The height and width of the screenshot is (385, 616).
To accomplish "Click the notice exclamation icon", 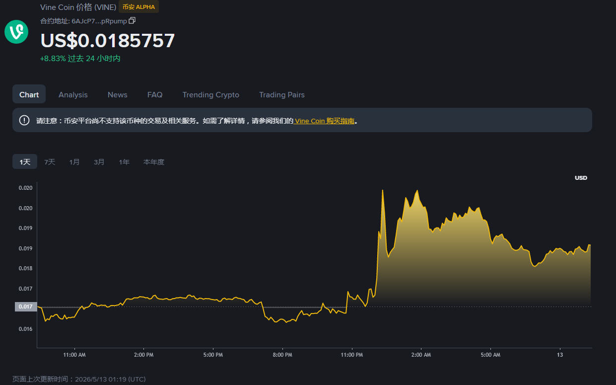I will [x=24, y=120].
